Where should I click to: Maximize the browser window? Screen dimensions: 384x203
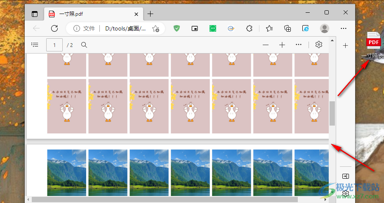(x=327, y=12)
